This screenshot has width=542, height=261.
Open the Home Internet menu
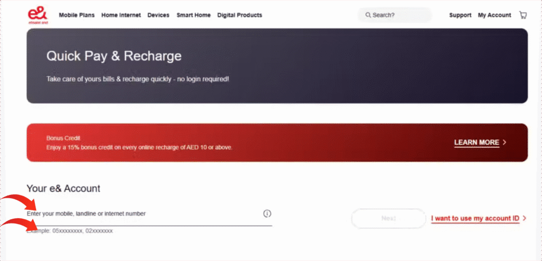[x=121, y=15]
